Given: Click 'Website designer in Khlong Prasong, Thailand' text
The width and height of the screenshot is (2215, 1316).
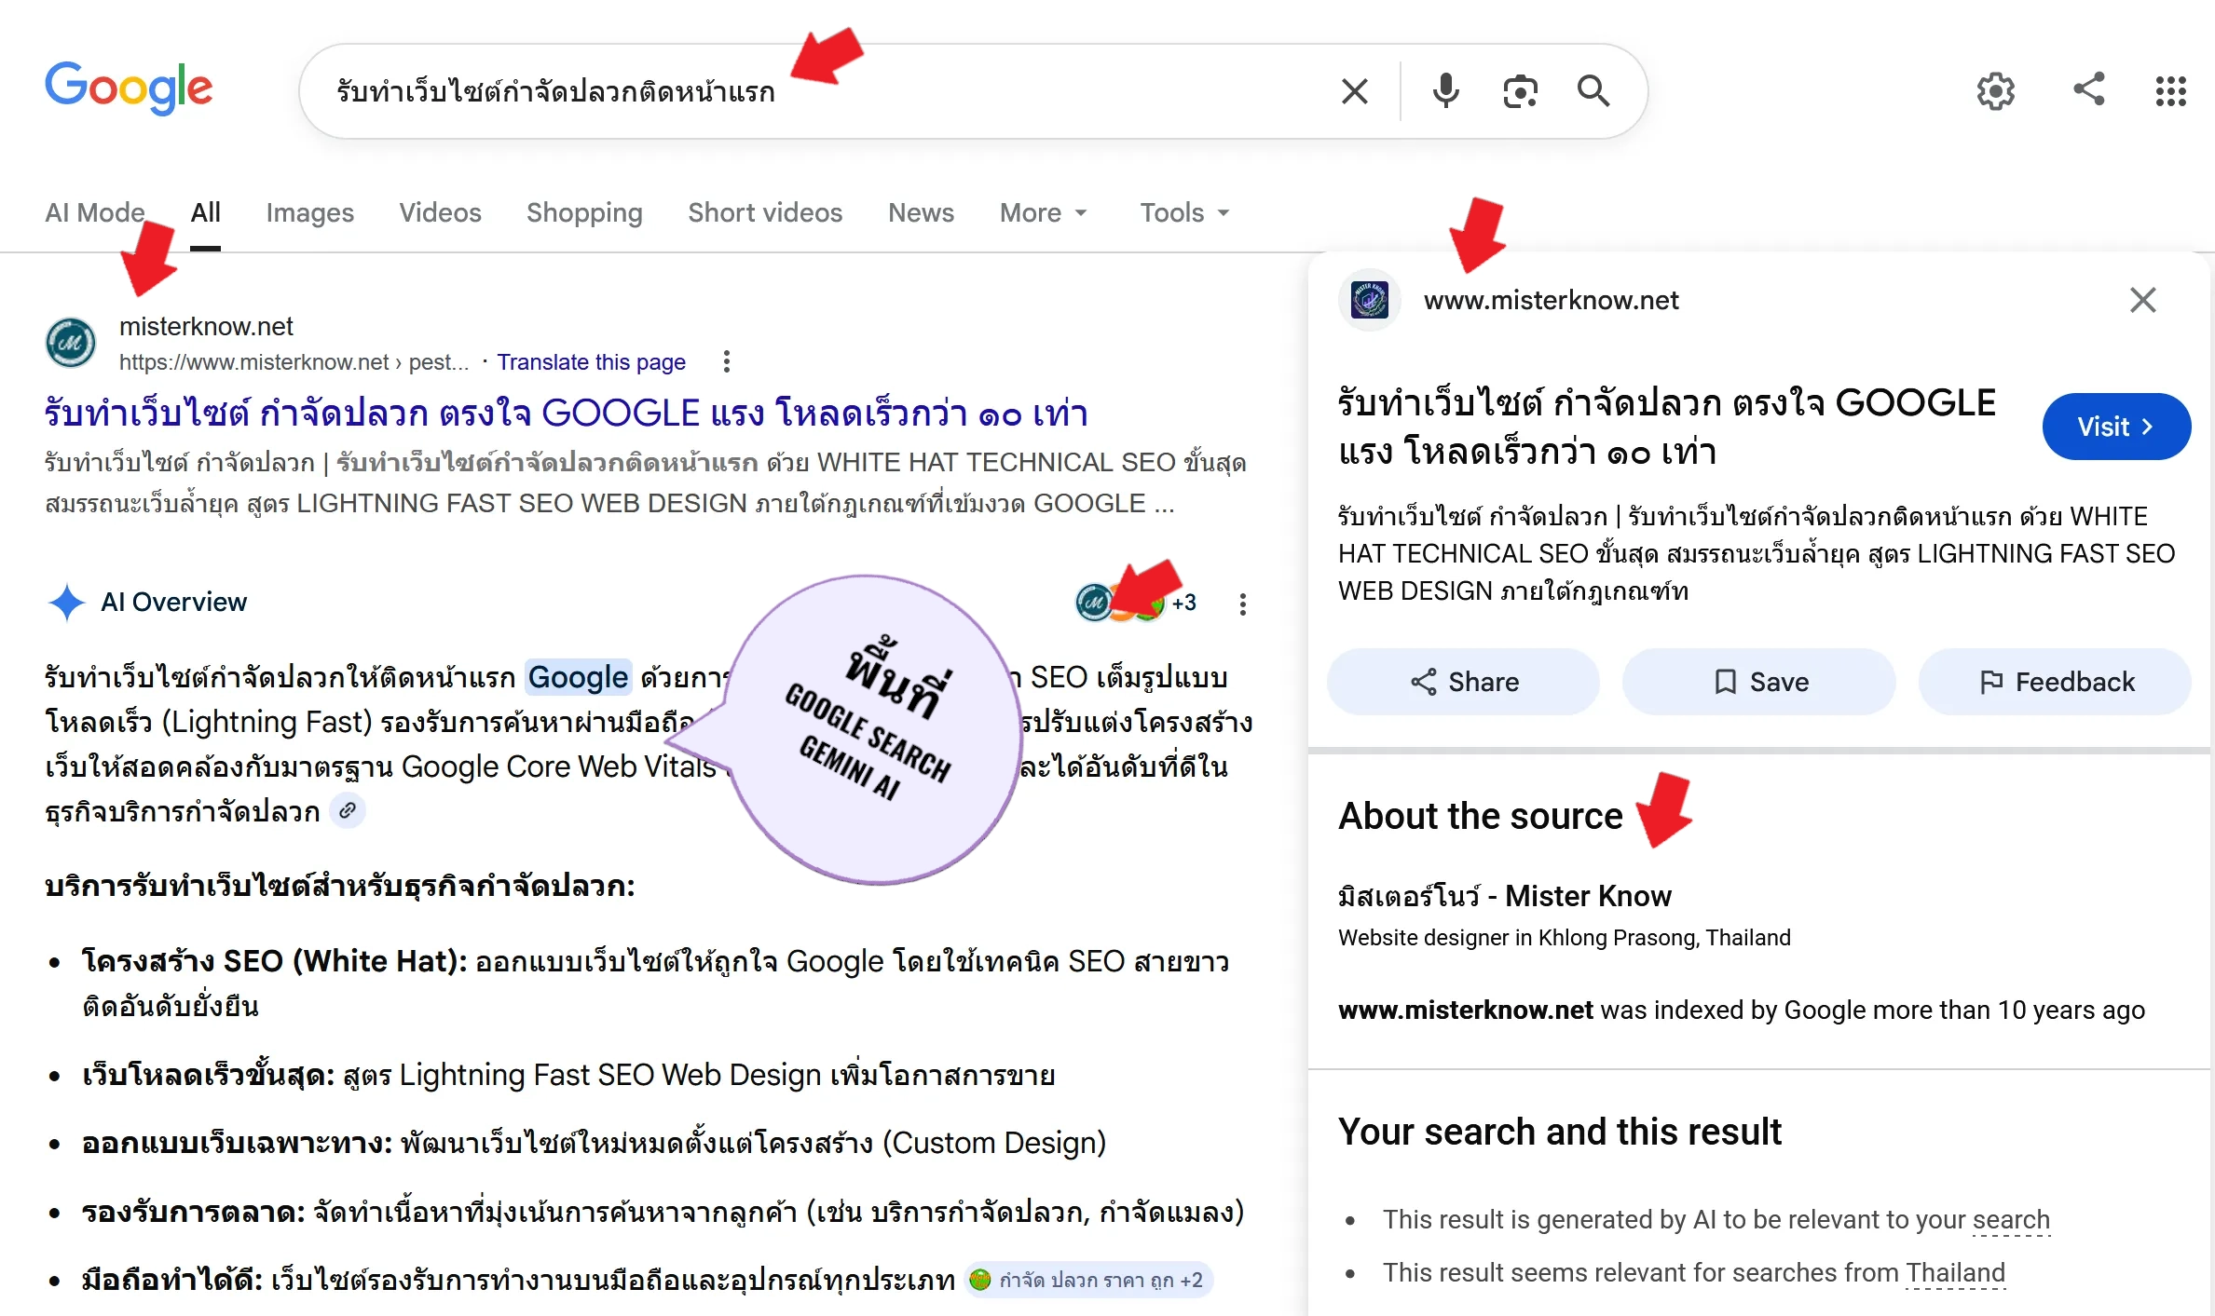Looking at the screenshot, I should pos(1565,937).
